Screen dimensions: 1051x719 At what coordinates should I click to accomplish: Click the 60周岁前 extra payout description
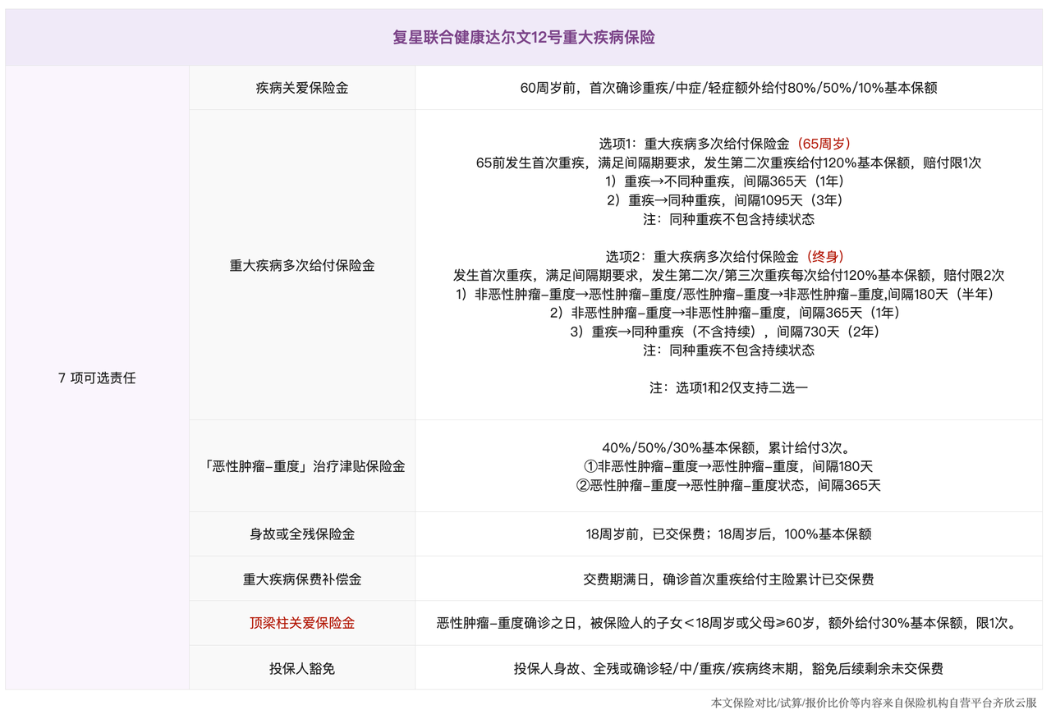[728, 88]
